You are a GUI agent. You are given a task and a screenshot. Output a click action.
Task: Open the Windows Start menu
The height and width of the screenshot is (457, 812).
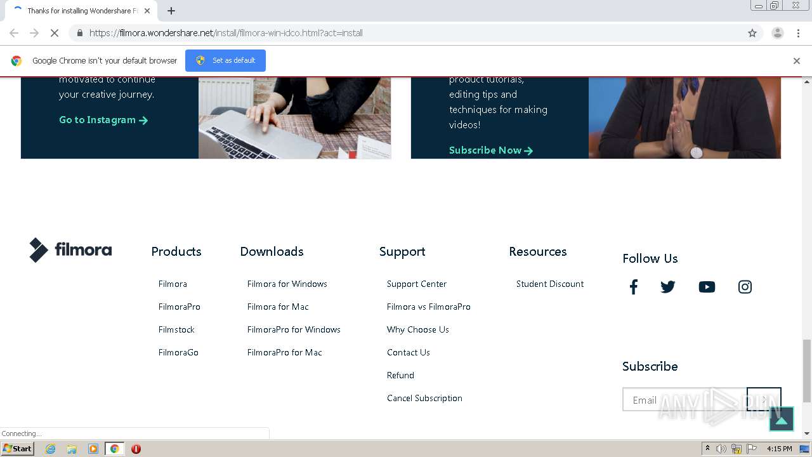coord(18,449)
